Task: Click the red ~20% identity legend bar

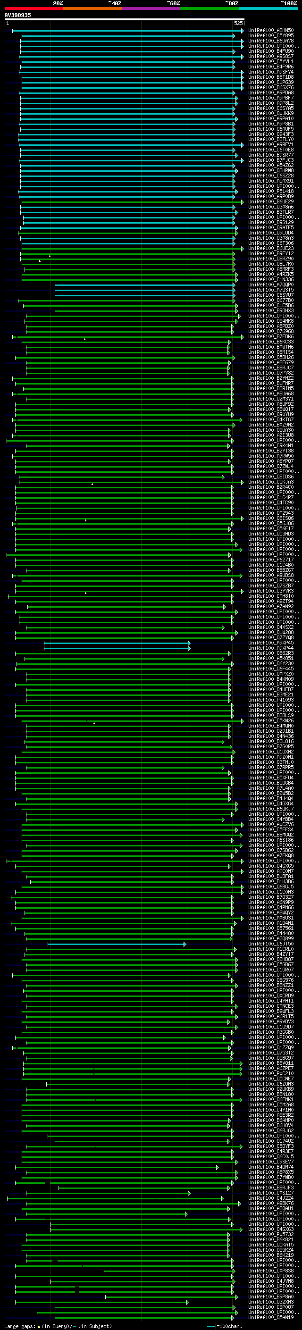Action: point(34,8)
